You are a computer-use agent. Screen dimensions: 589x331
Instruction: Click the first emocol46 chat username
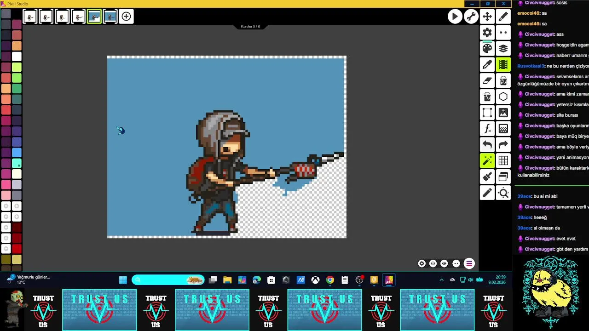coord(528,13)
